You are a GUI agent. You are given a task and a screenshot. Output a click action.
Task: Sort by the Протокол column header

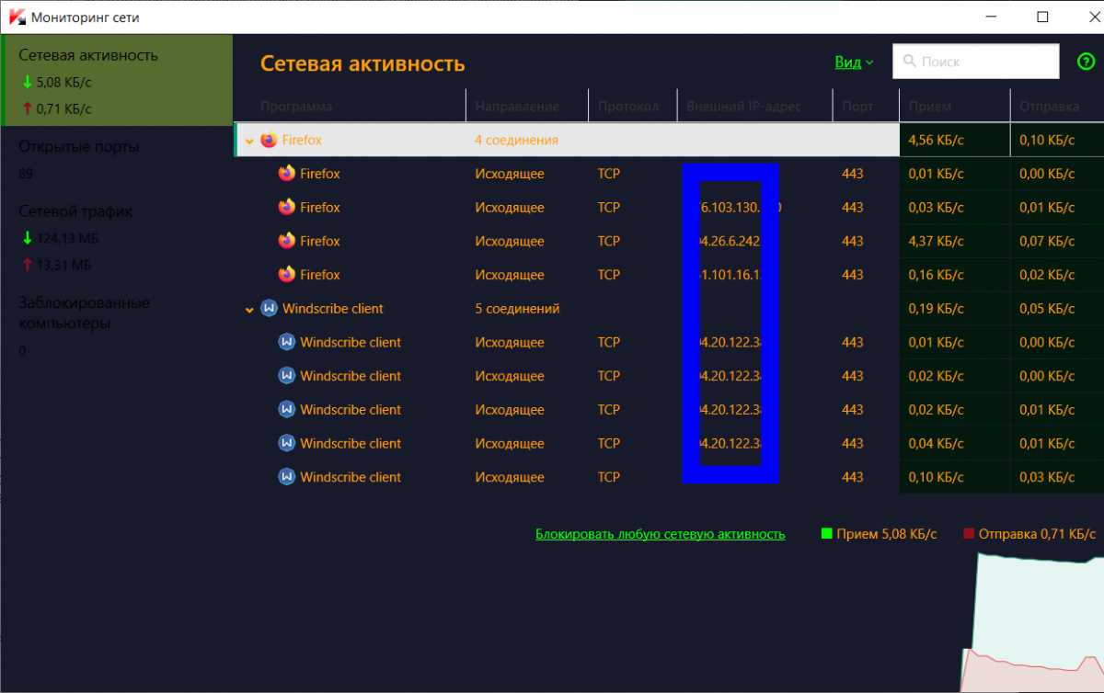pos(628,107)
